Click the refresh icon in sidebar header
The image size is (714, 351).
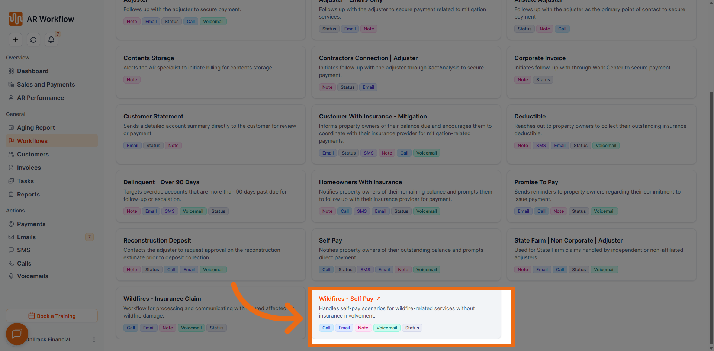point(33,40)
